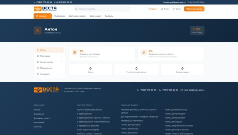Click the Веста logo in the header
Viewport: 238px width, 135px height.
point(45,9)
